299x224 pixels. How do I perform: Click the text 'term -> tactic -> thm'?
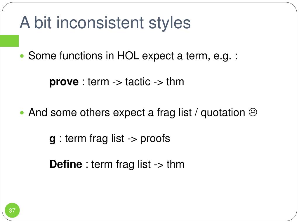[136, 82]
